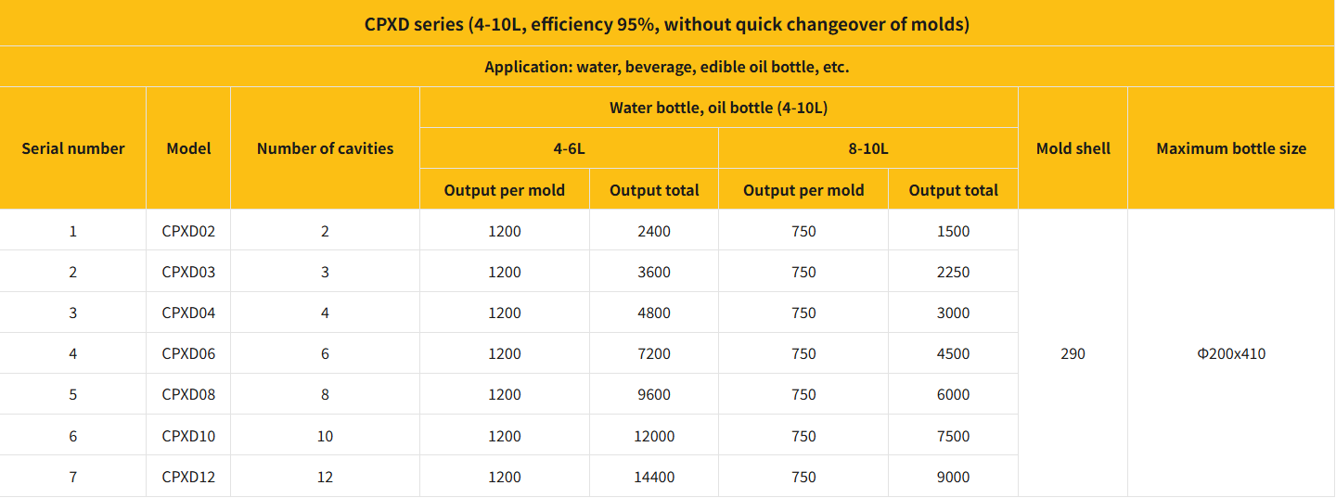Select the 2250 output total cell
This screenshot has height=498, width=1336.
pos(953,272)
